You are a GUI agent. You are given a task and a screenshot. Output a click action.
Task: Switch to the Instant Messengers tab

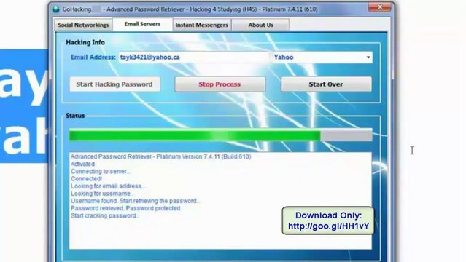click(201, 25)
